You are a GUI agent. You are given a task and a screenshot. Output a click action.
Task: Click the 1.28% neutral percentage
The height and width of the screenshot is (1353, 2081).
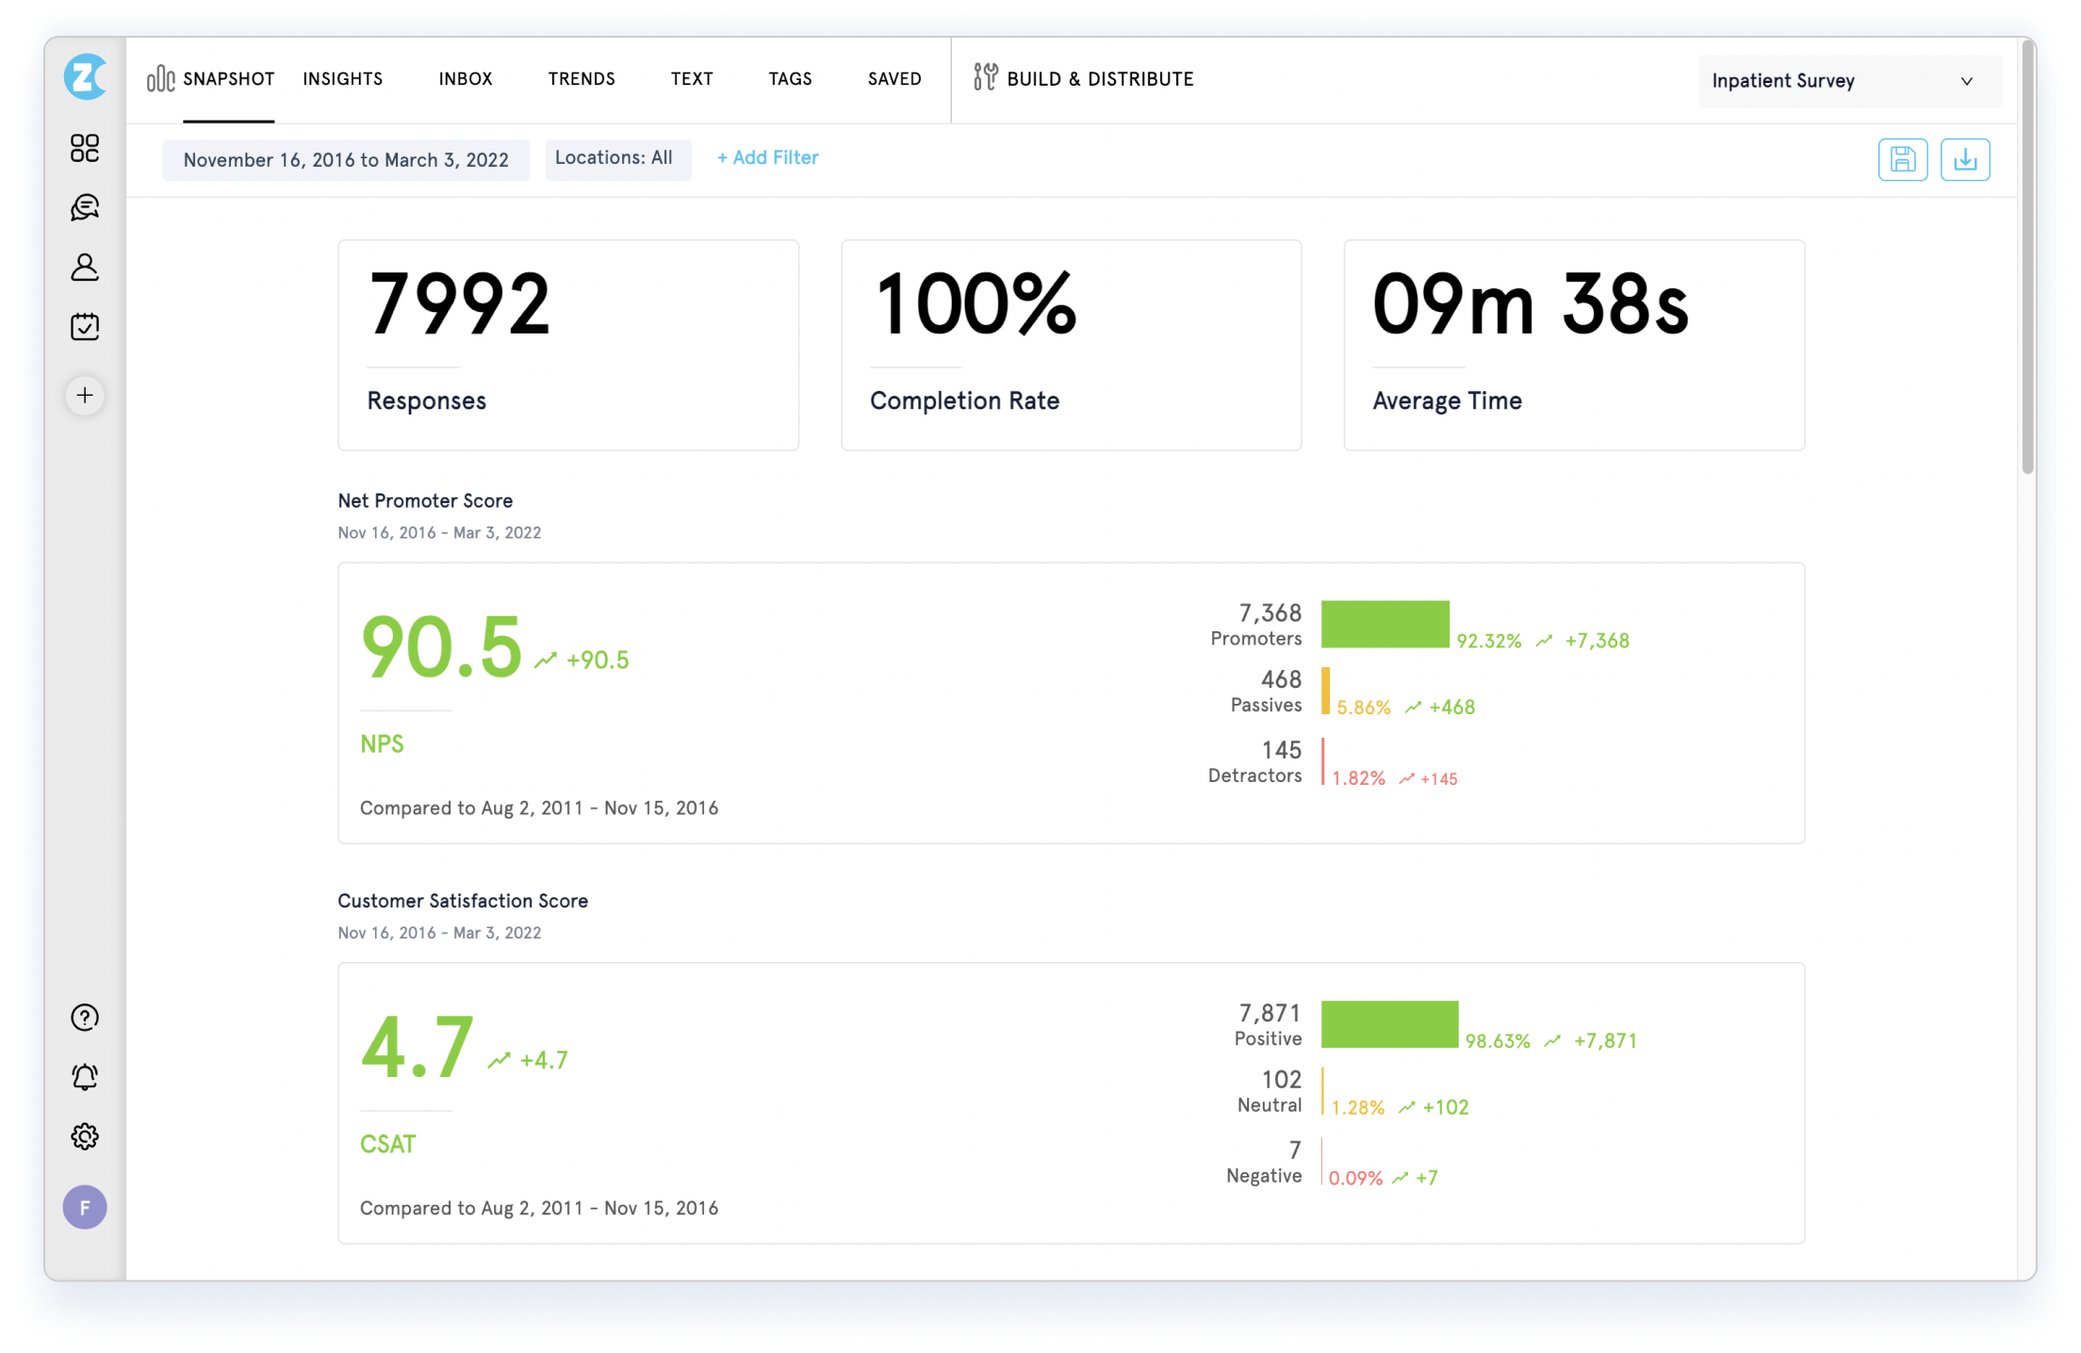[1358, 1108]
